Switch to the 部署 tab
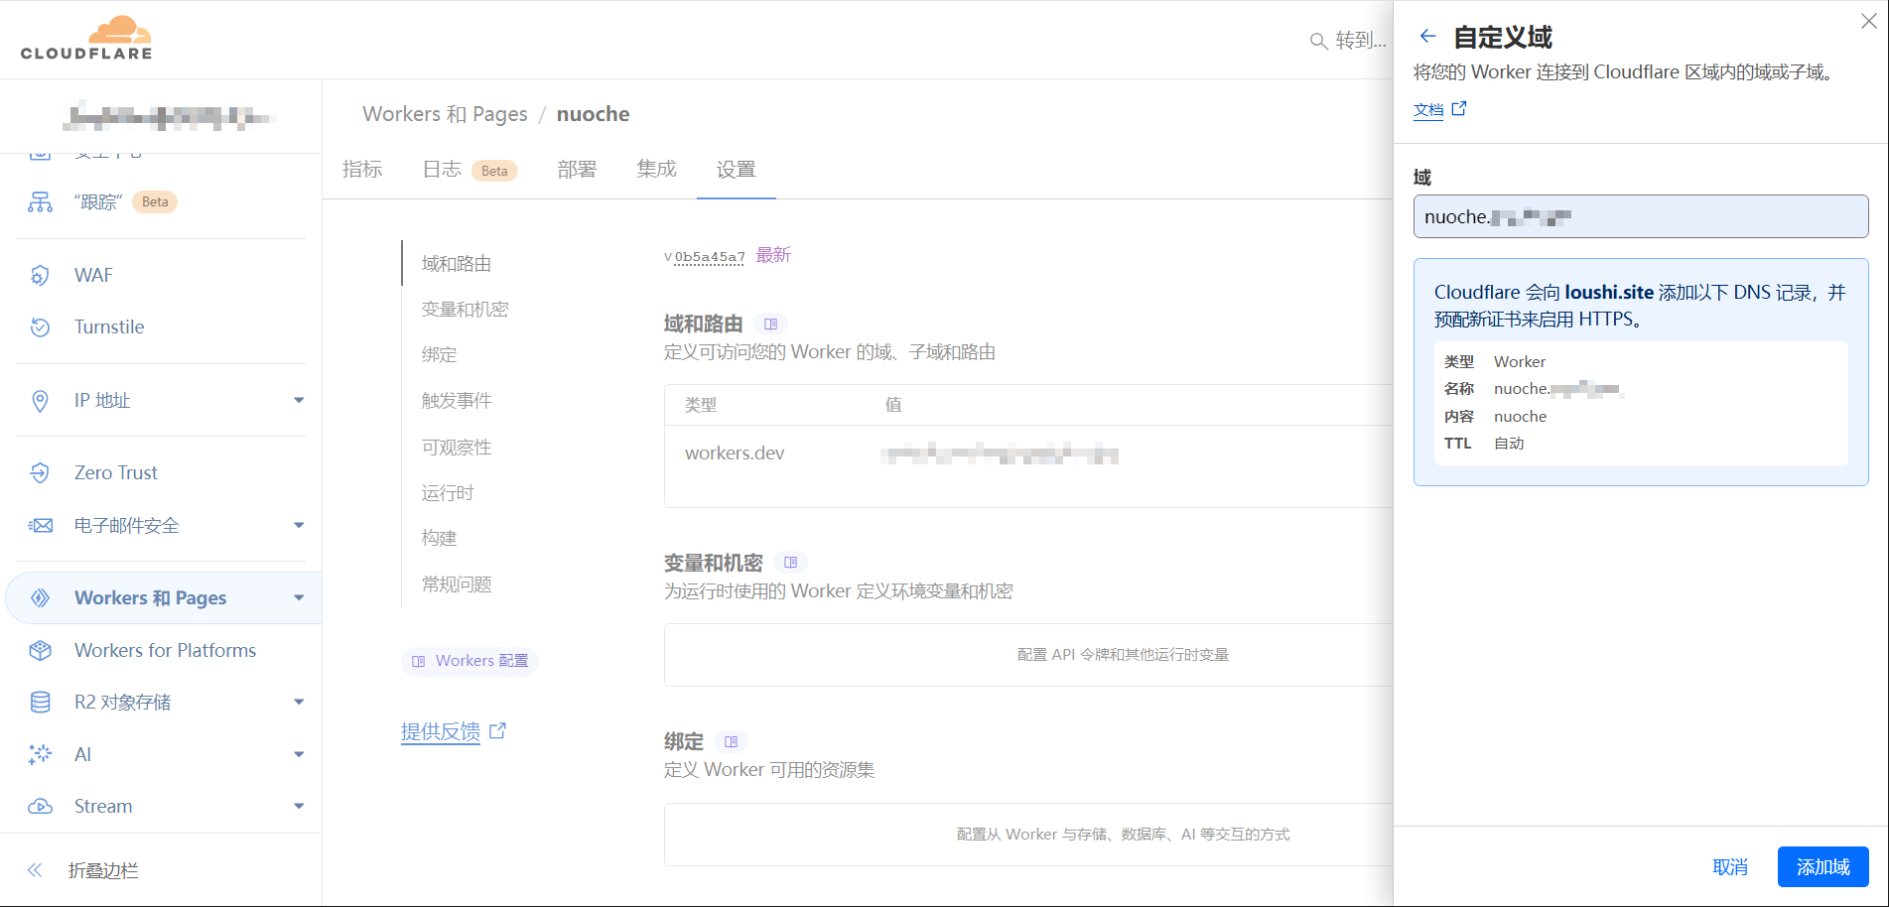This screenshot has width=1889, height=907. coord(577,170)
